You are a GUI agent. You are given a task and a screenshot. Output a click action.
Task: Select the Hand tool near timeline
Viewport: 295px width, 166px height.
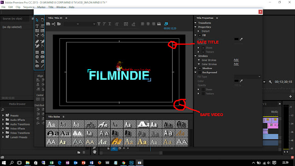point(94,152)
